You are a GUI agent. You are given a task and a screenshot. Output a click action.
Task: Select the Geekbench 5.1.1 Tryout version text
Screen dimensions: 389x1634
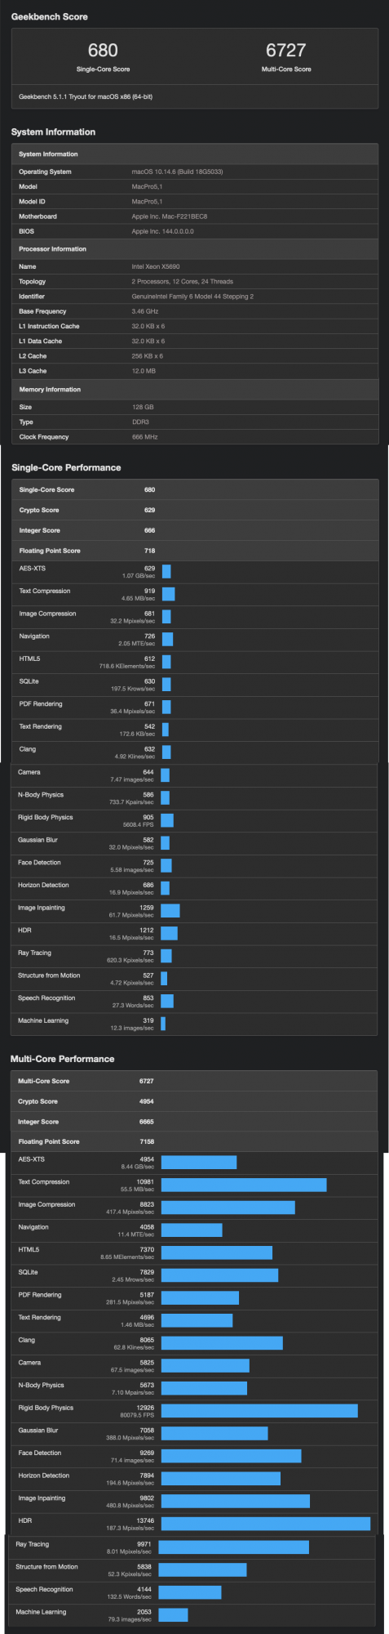pyautogui.click(x=86, y=96)
